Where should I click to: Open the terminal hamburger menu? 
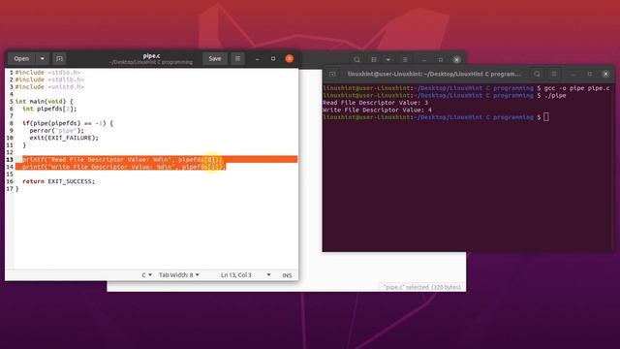click(x=554, y=74)
